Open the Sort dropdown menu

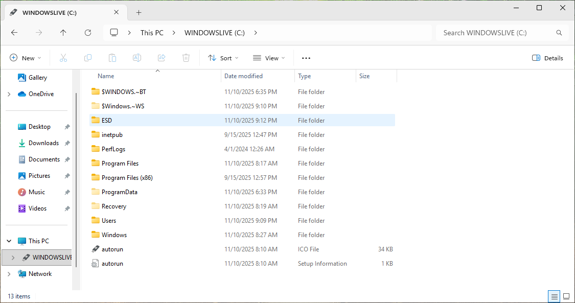pos(223,58)
